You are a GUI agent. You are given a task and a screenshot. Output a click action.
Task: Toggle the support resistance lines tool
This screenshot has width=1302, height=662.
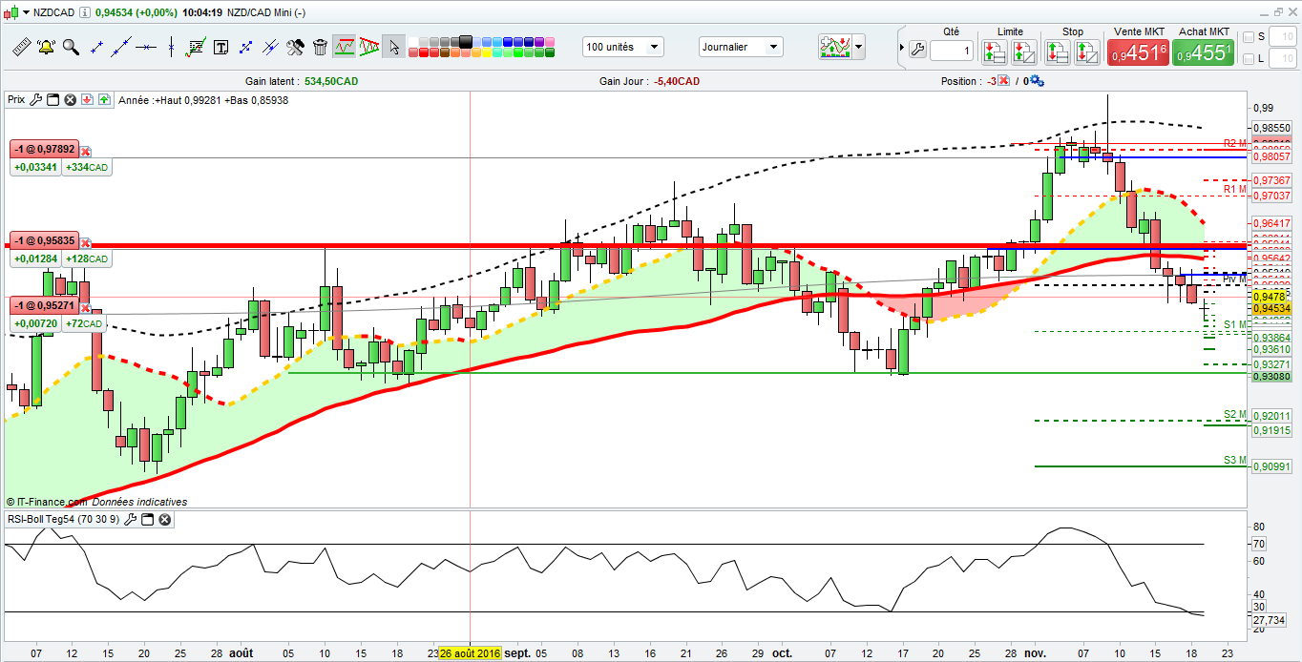(x=344, y=47)
